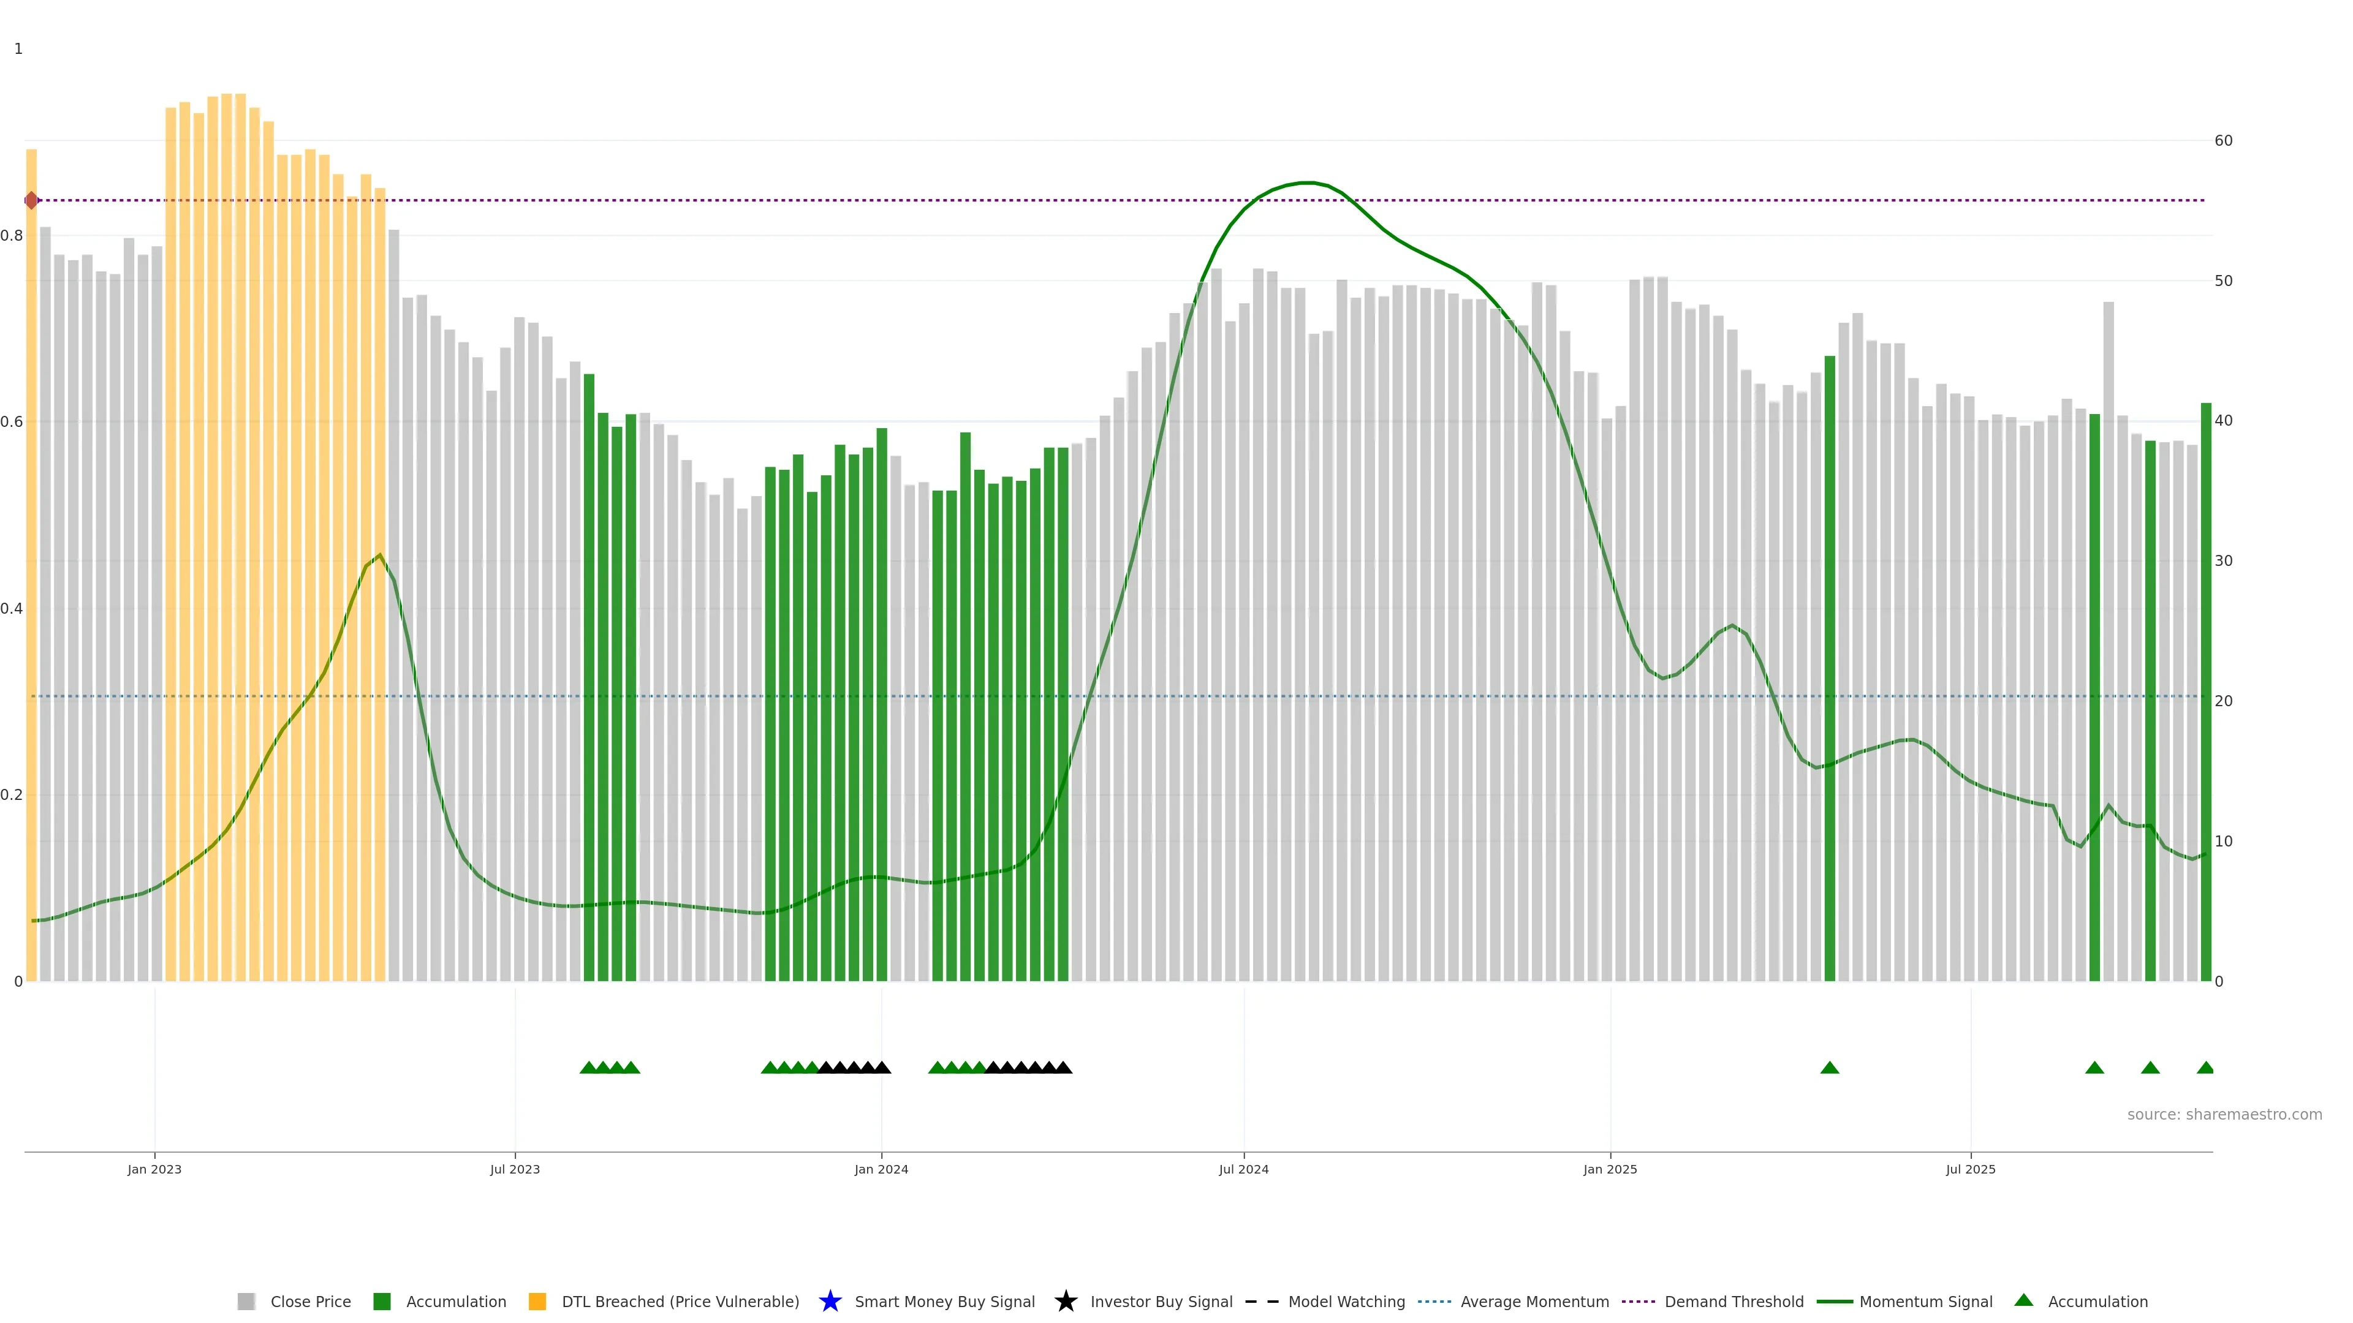Click the Jul 2025 axis tick label

pos(1970,1169)
